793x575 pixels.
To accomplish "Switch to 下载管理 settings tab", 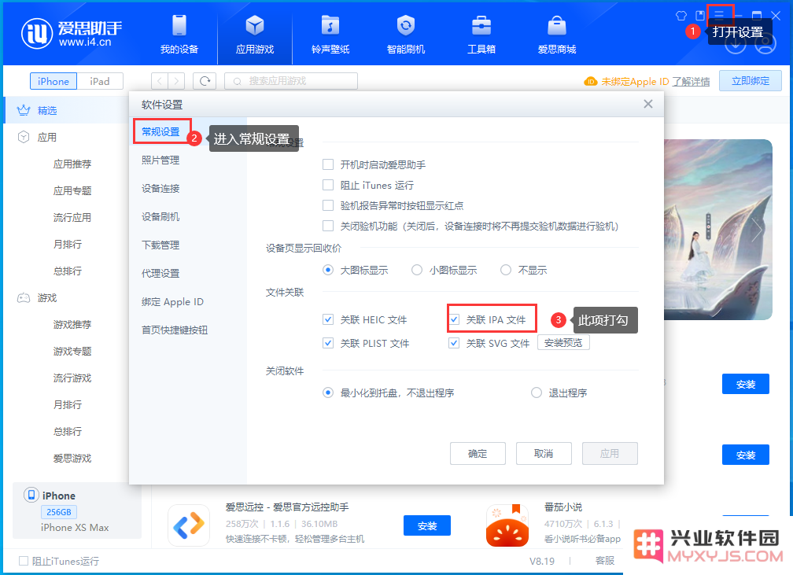I will point(160,245).
